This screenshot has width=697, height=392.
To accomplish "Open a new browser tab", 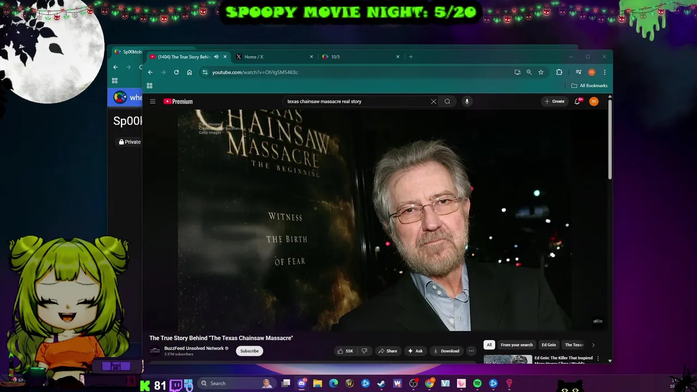I will coord(411,57).
